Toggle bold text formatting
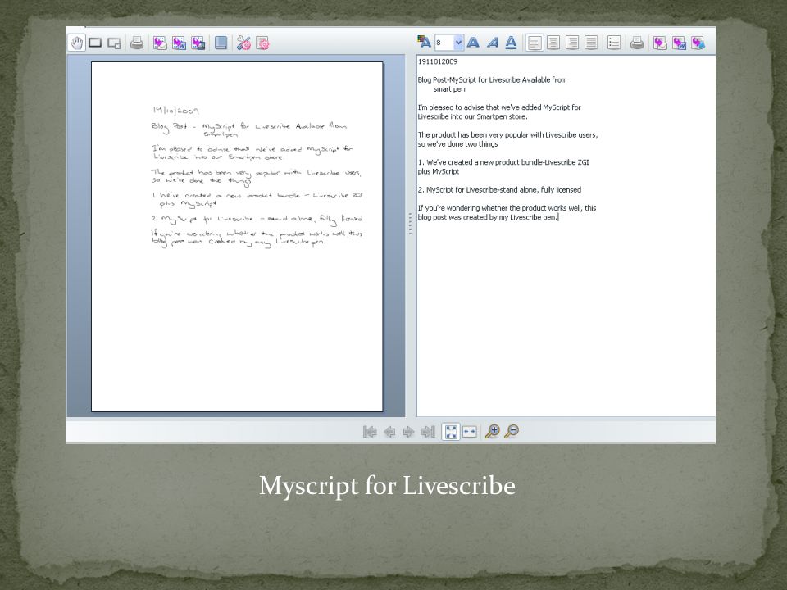The height and width of the screenshot is (590, 787). tap(473, 43)
